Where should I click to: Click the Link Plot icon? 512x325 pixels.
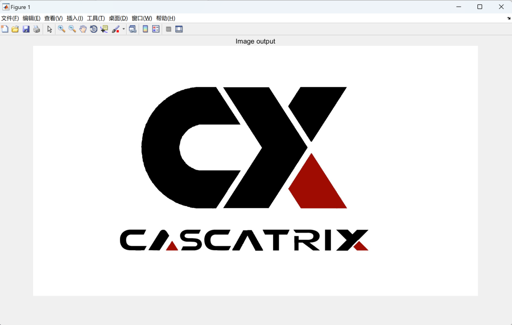click(133, 29)
